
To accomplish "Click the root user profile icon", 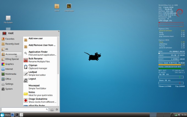I will point(4,33).
